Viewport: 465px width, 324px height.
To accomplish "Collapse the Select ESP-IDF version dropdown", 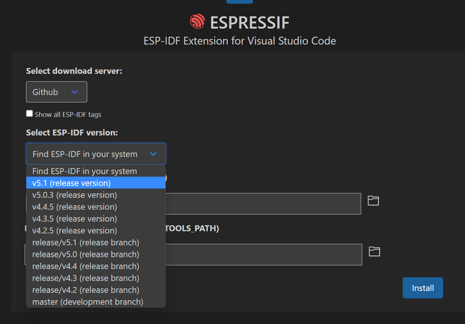I will (96, 154).
